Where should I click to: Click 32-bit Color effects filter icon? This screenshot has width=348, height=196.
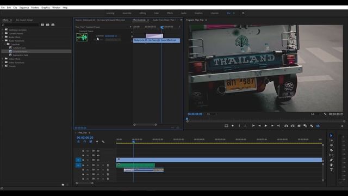point(48,25)
